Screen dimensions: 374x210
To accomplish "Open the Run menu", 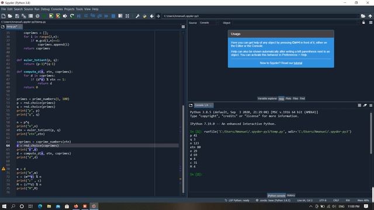I will click(37, 9).
